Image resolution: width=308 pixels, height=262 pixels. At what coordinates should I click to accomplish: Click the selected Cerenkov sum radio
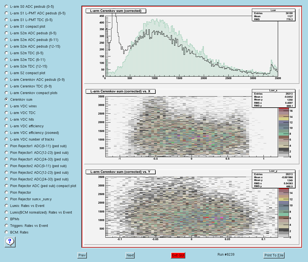click(x=6, y=99)
